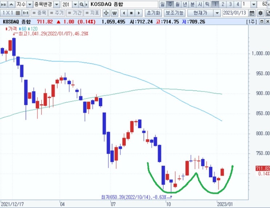Click the 최고1,041.29 high annotation text
This screenshot has width=270, height=208.
53,34
